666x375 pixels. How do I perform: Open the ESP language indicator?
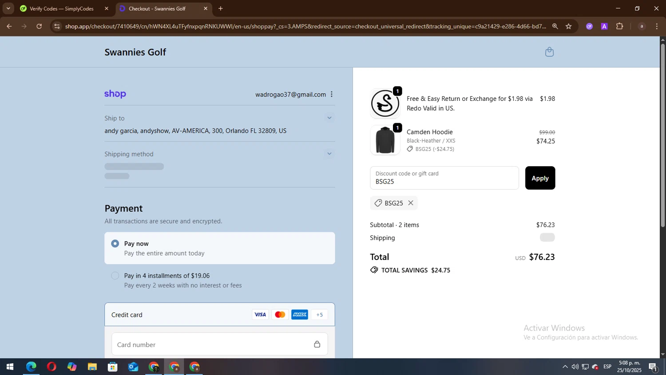(x=607, y=367)
